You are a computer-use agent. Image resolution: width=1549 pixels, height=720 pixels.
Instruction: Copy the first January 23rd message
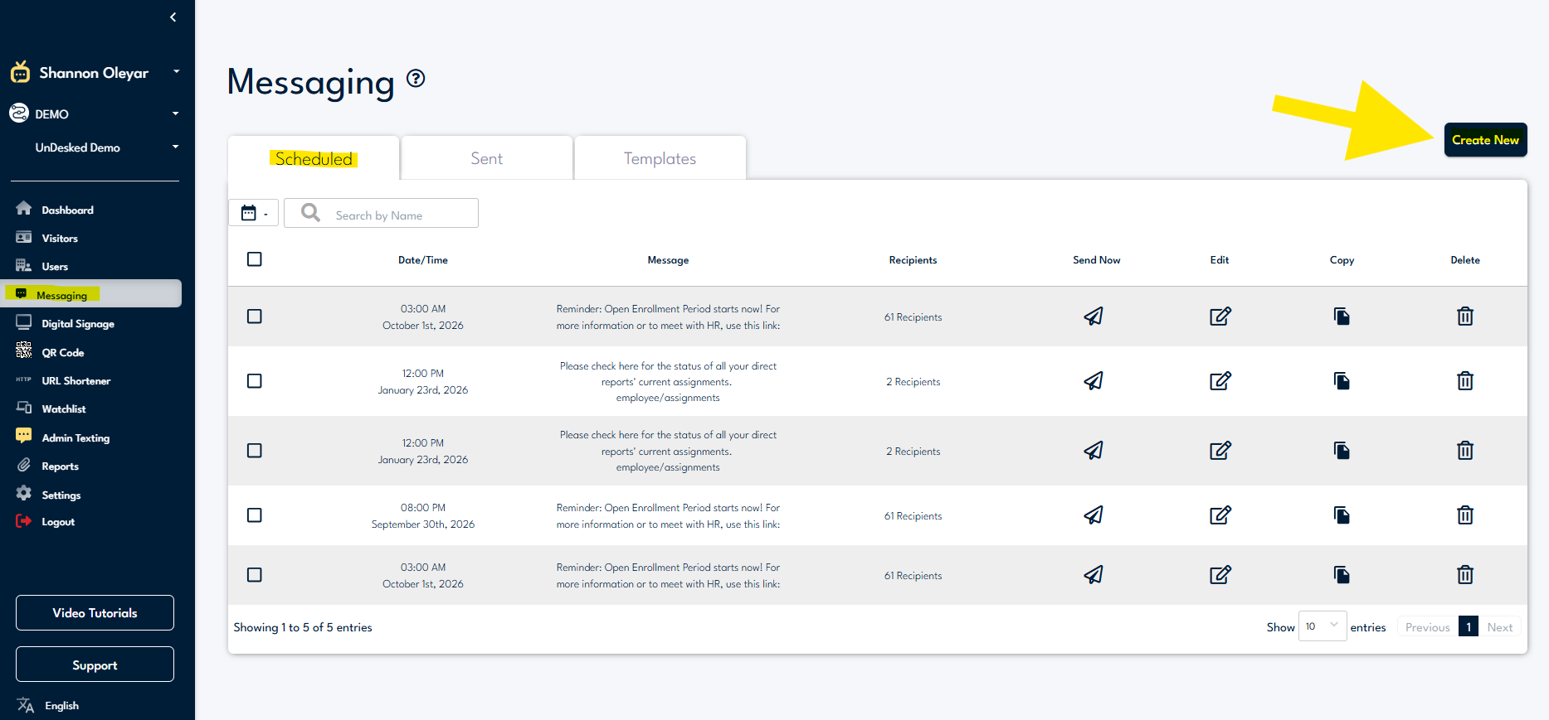tap(1342, 381)
